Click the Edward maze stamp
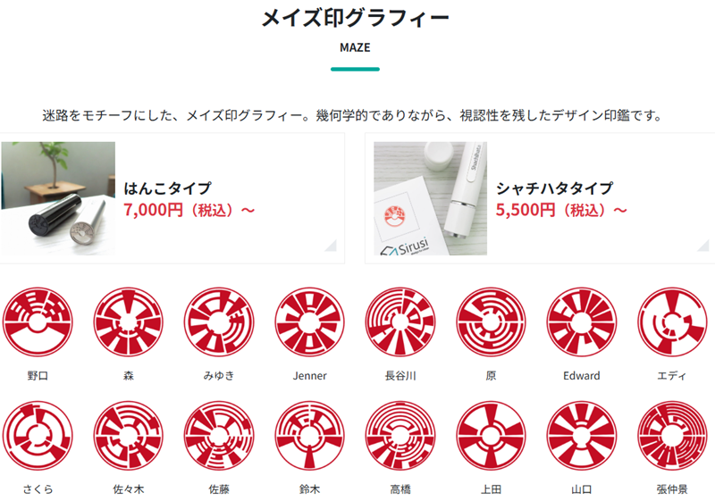Image resolution: width=715 pixels, height=501 pixels. (x=582, y=321)
